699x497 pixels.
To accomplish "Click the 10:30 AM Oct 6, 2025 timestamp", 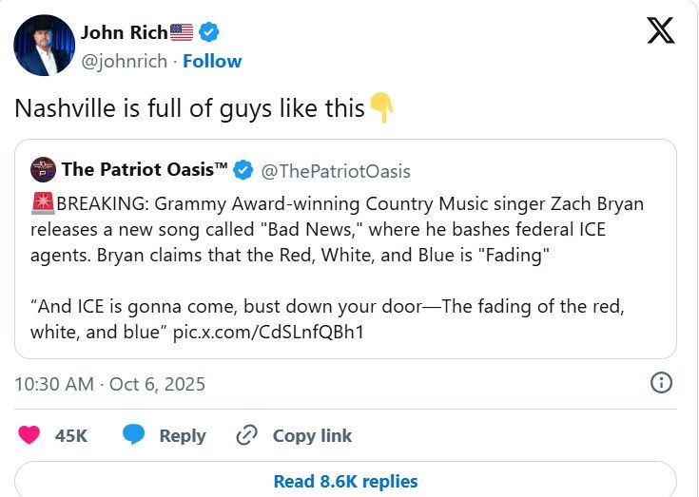I will pyautogui.click(x=110, y=384).
